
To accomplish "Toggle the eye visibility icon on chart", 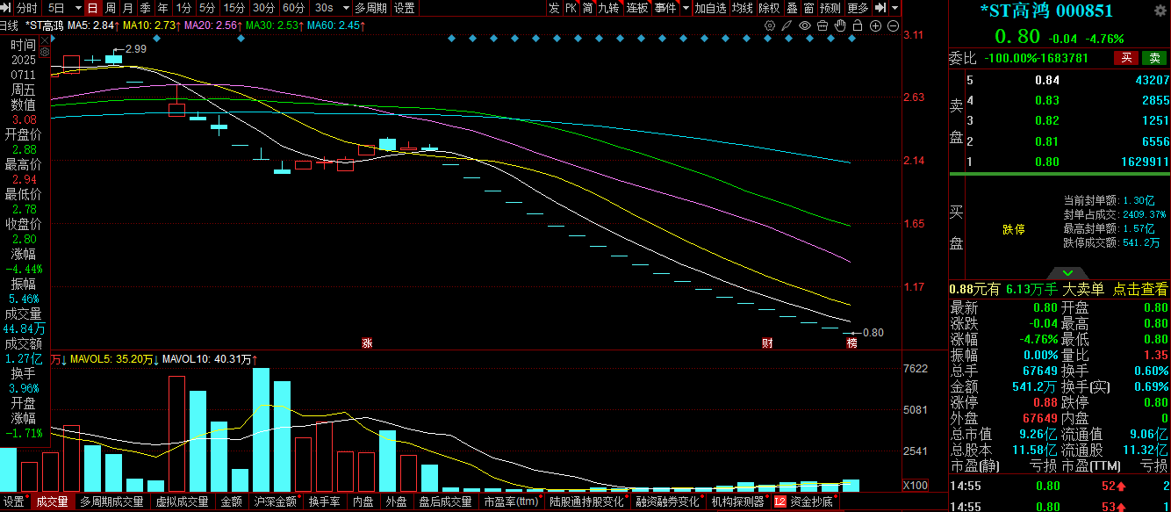I will tap(805, 25).
